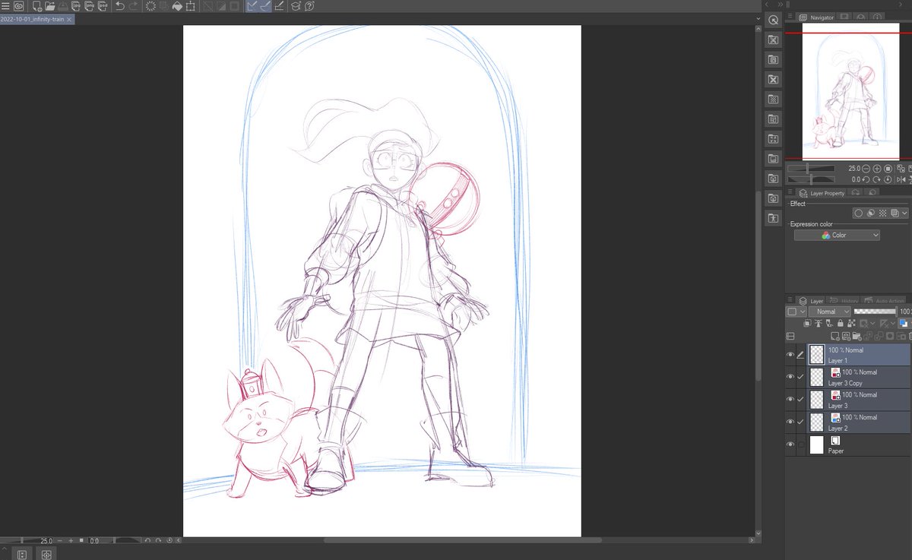Click the Redo arrow icon

(x=134, y=6)
